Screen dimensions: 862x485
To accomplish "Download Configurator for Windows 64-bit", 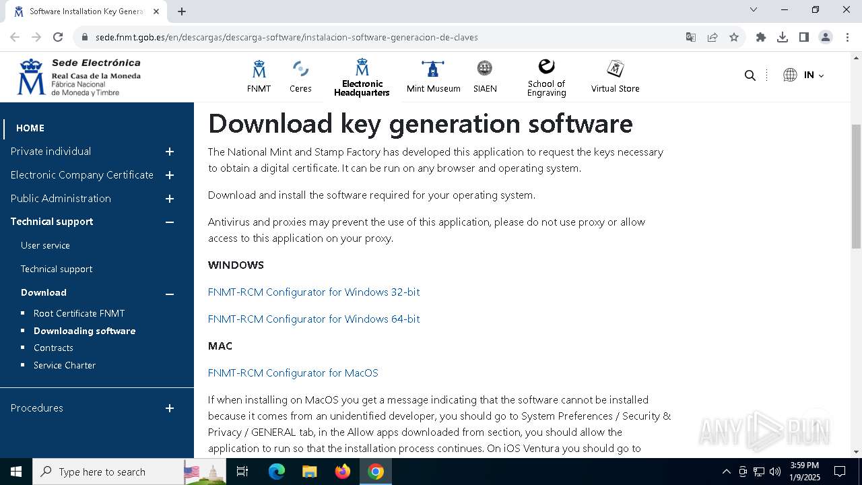I will [x=314, y=319].
